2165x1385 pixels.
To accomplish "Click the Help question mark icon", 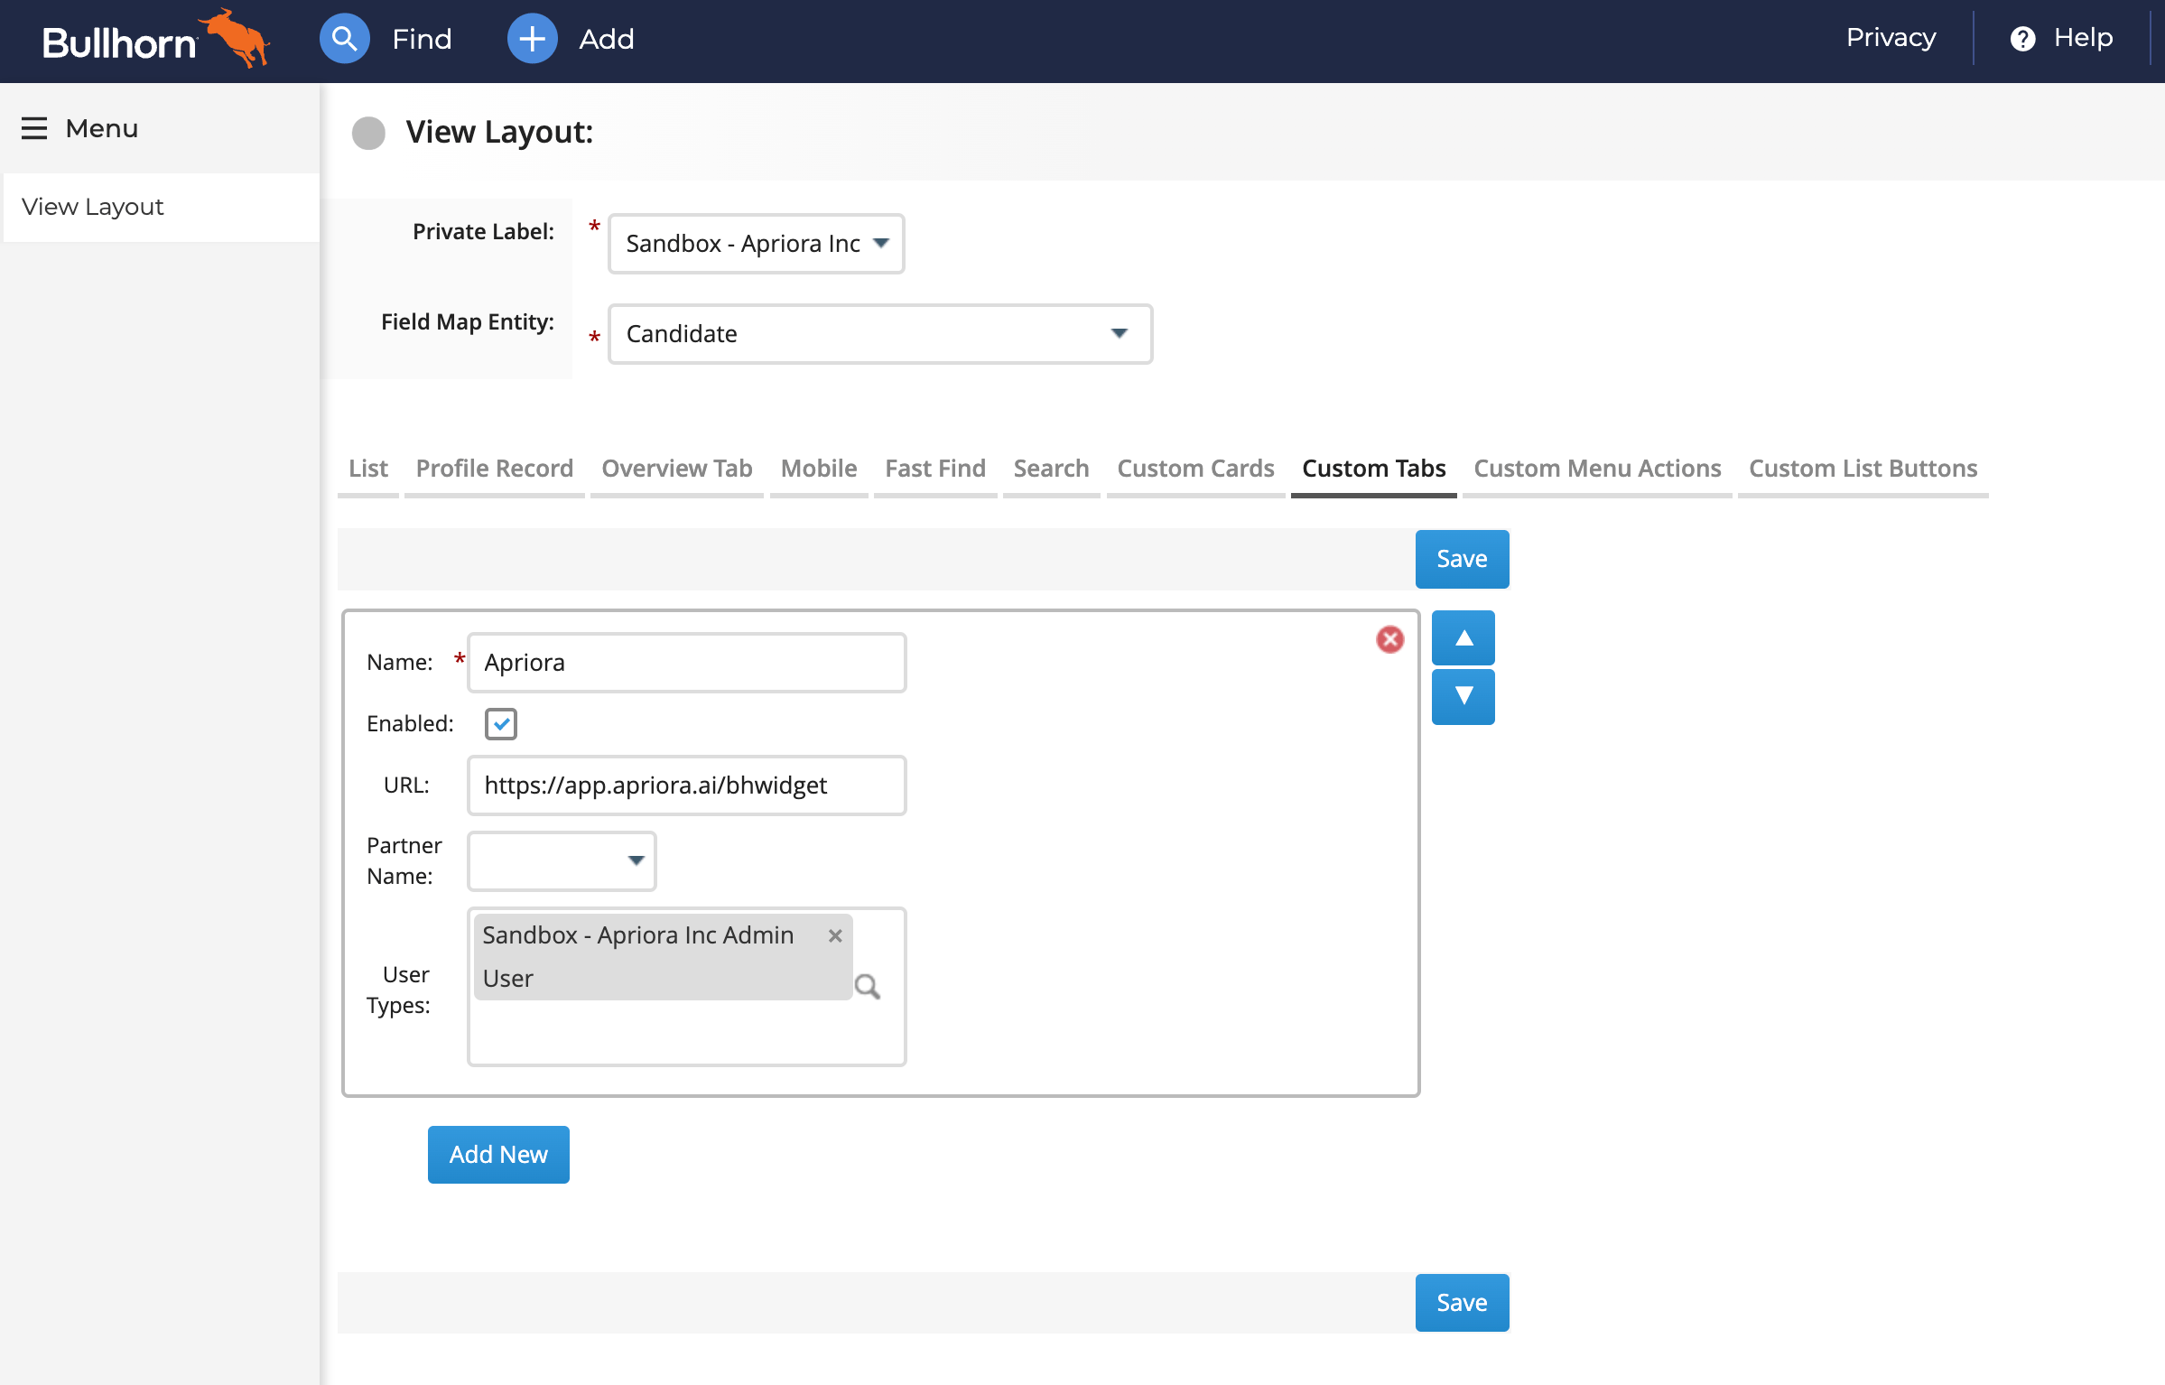I will (x=2022, y=39).
